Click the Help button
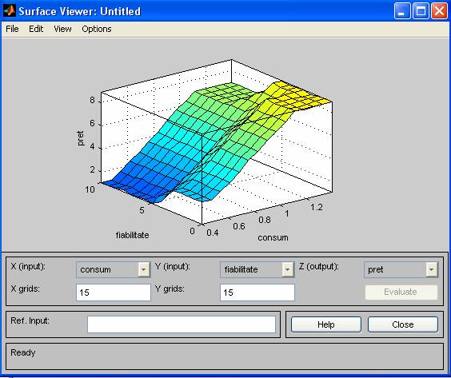The height and width of the screenshot is (378, 451). pos(326,324)
